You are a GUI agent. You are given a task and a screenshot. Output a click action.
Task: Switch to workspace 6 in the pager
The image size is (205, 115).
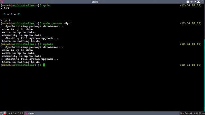point(16,113)
